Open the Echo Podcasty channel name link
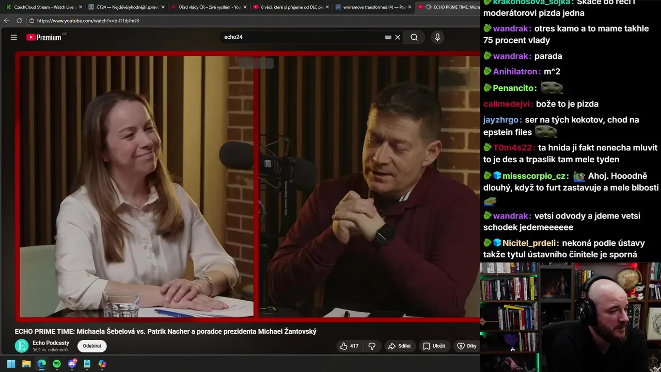 pos(51,343)
